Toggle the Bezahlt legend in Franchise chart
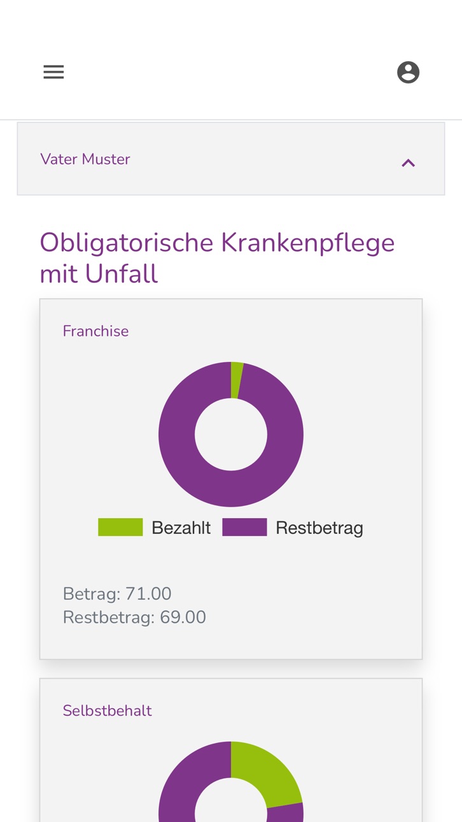This screenshot has width=462, height=822. coord(154,528)
